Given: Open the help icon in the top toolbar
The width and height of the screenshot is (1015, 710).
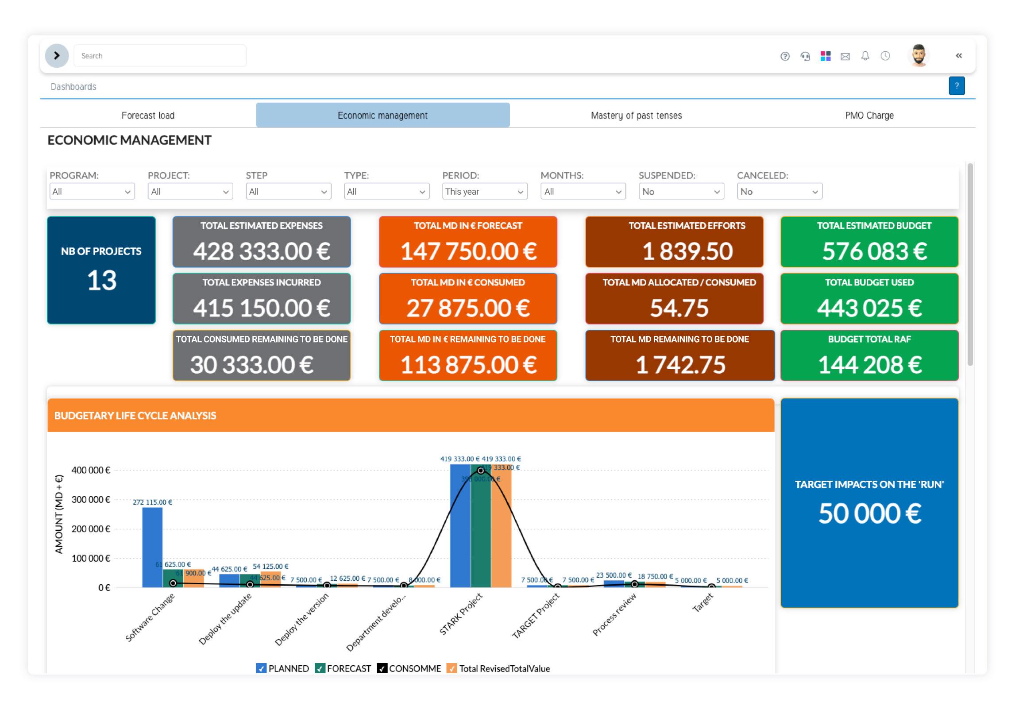Looking at the screenshot, I should click(785, 56).
